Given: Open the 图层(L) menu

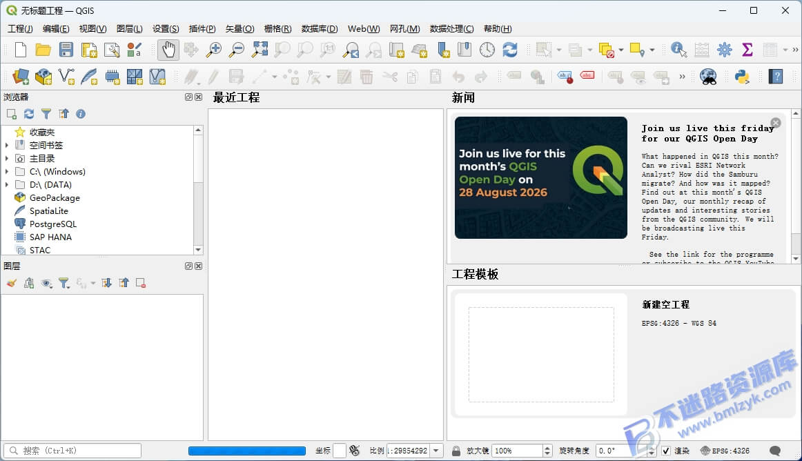Looking at the screenshot, I should coord(129,29).
